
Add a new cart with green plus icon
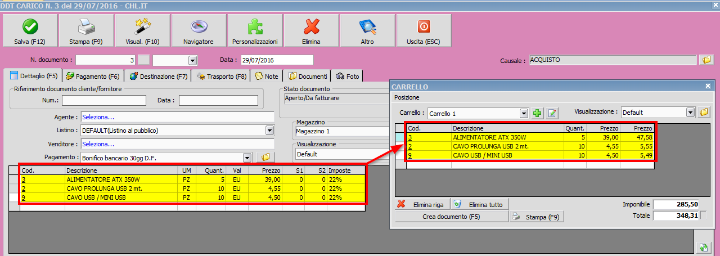click(538, 114)
